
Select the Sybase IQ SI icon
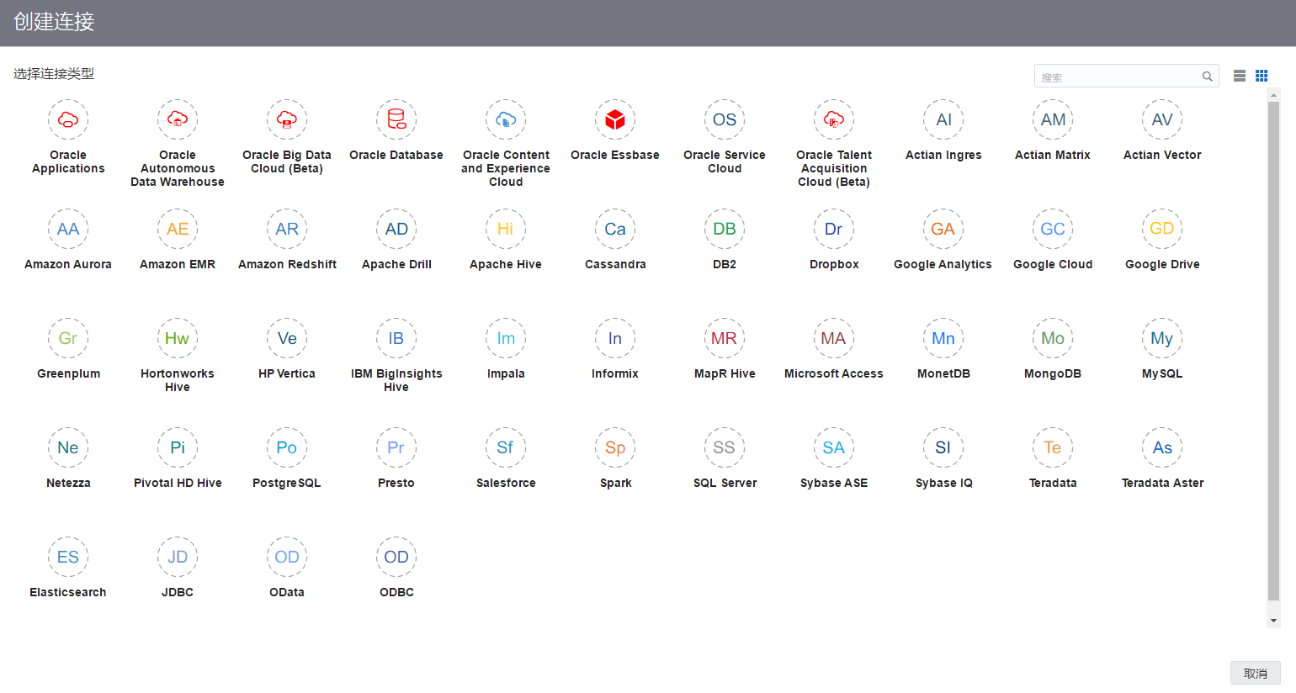click(x=943, y=447)
